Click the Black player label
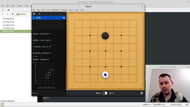 point(98,93)
